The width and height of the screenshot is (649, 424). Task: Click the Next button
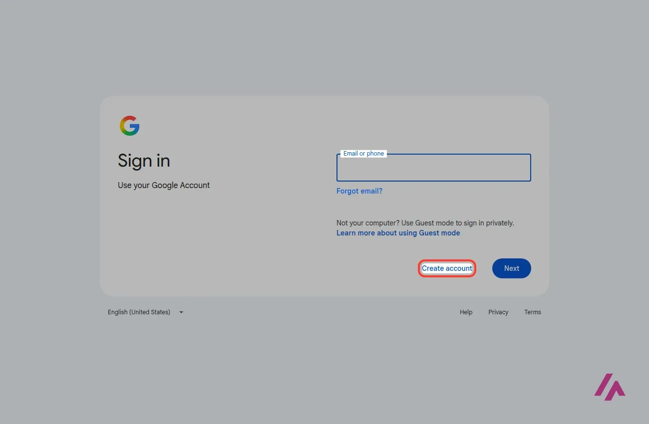coord(512,268)
